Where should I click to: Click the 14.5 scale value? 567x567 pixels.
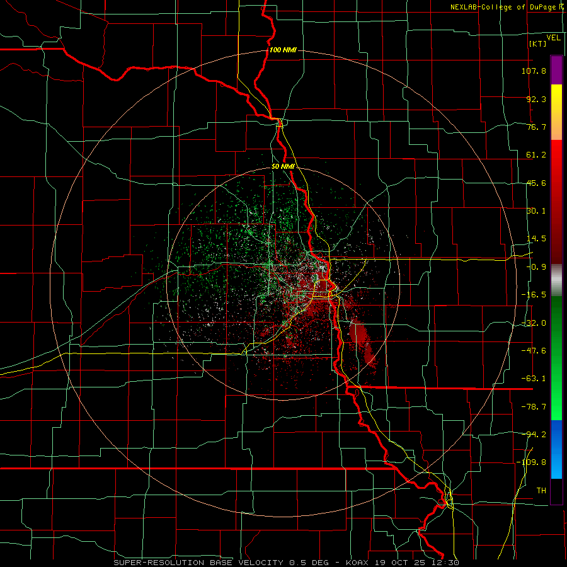tap(536, 239)
